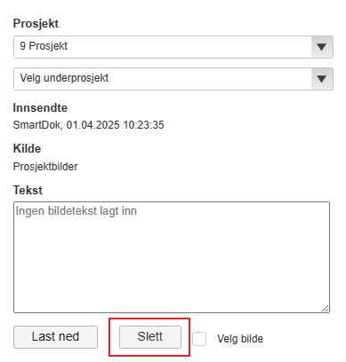Focus the Tekst caption text area
This screenshot has width=346, height=362.
point(172,257)
